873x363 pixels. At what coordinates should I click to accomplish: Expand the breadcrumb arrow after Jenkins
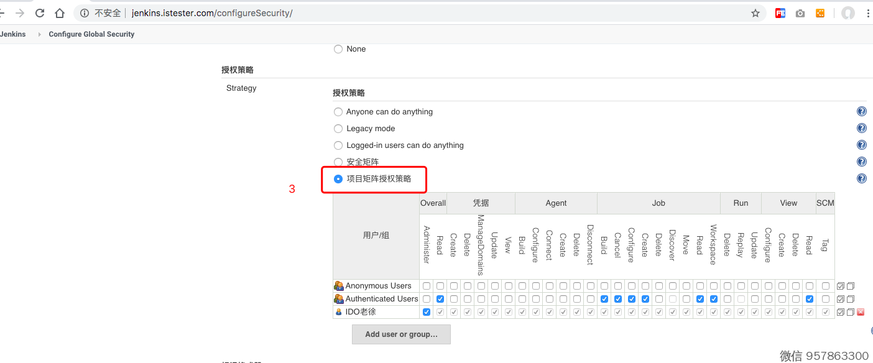(x=40, y=35)
